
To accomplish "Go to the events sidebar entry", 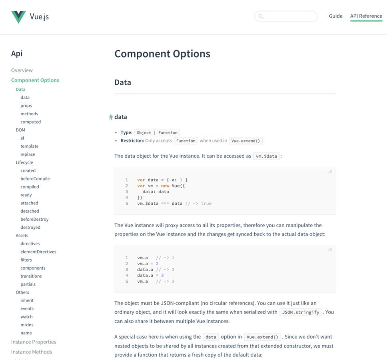I will tap(27, 309).
